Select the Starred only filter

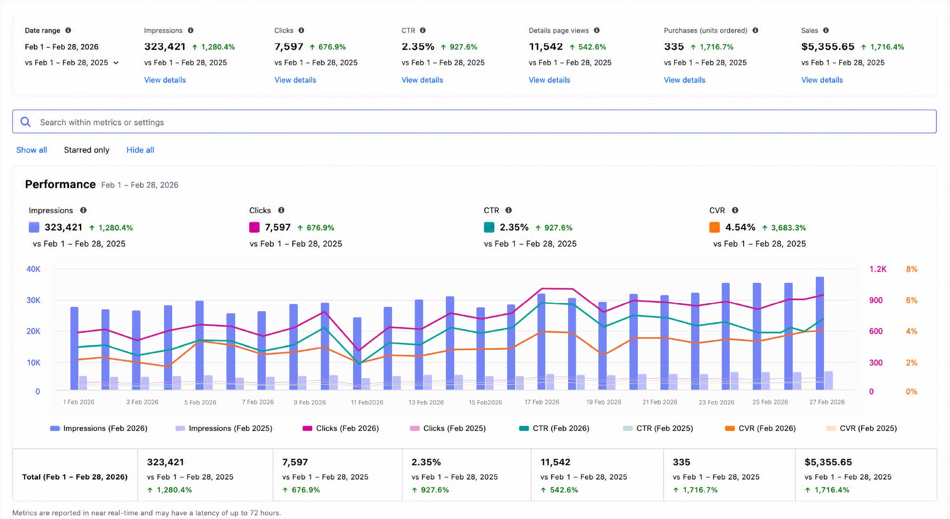[87, 150]
